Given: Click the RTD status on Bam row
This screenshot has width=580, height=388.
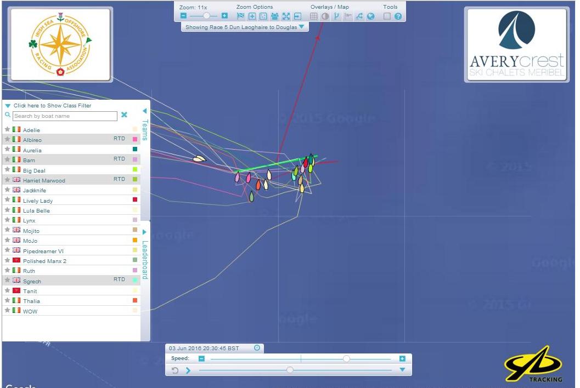Looking at the screenshot, I should [119, 159].
